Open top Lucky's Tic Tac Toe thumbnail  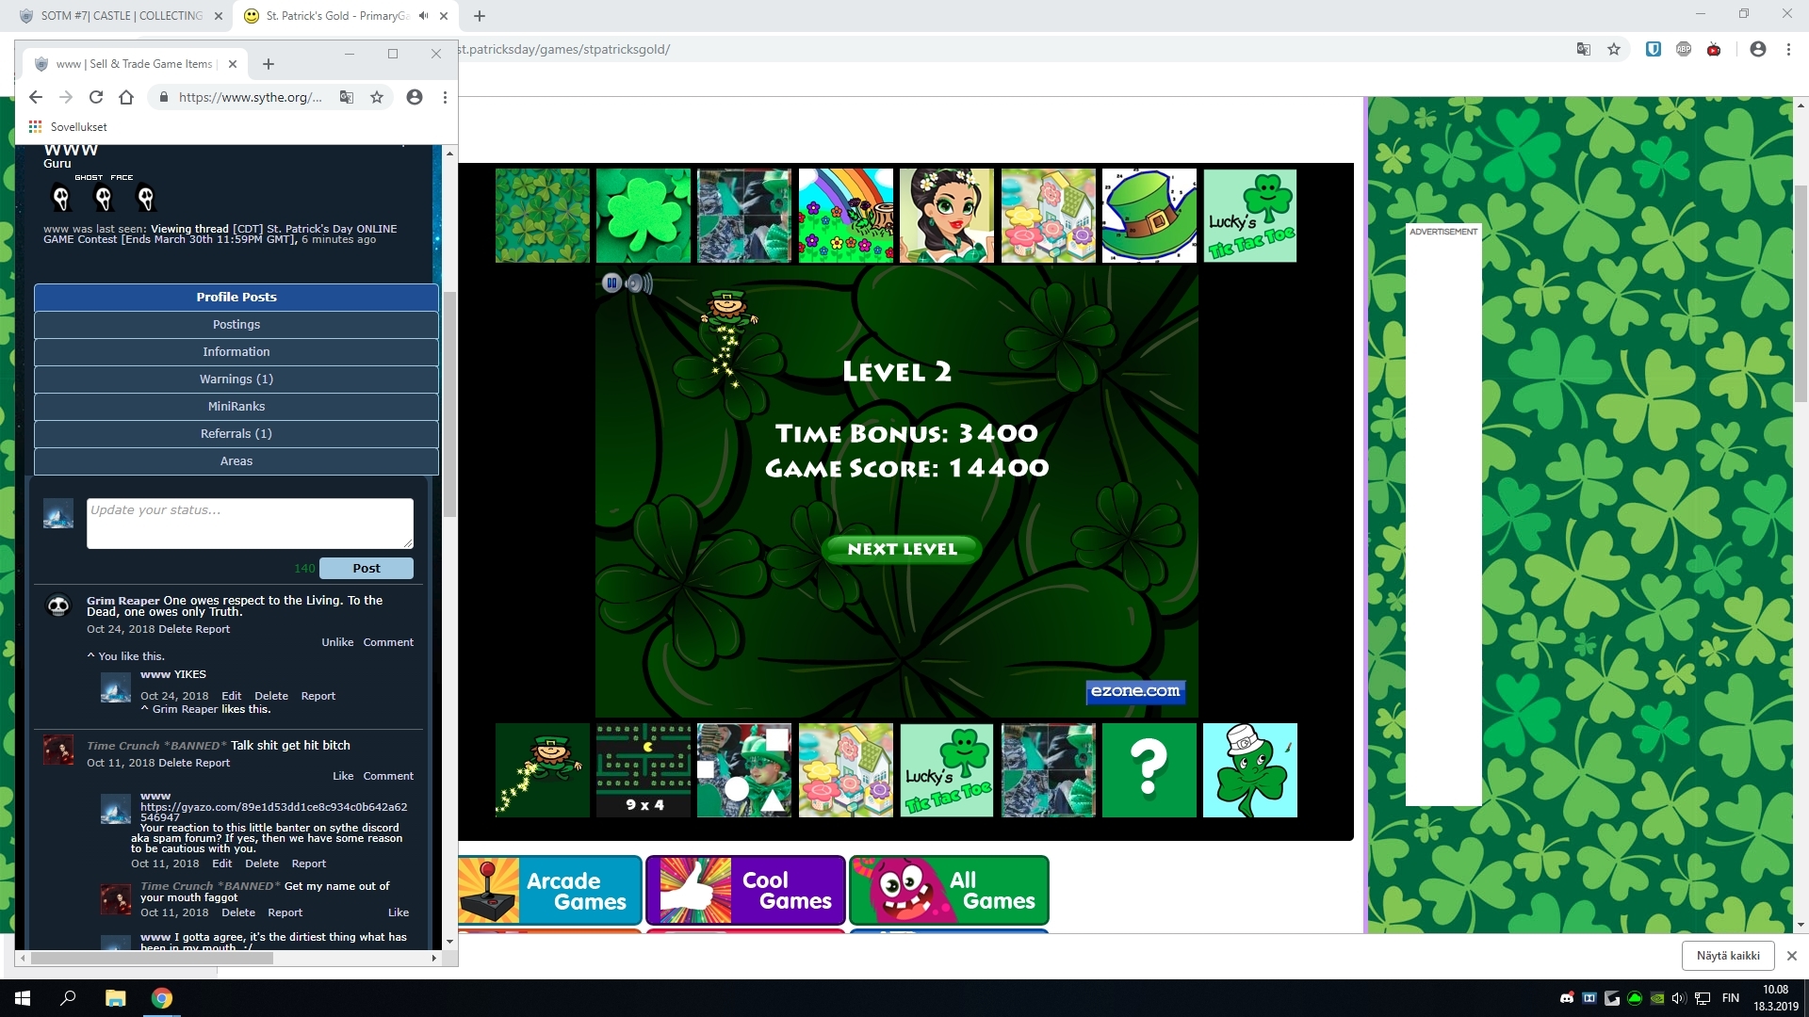point(1250,216)
